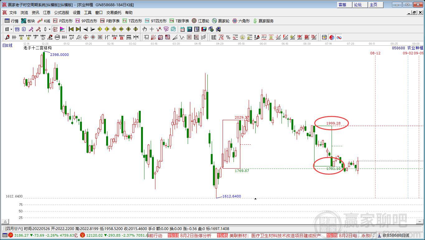
Task: Jump to first bar icon
Action: click(71, 29)
